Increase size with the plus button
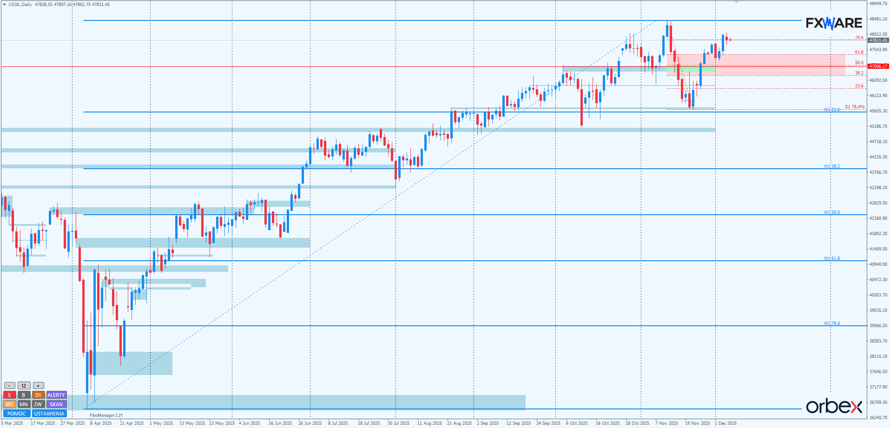This screenshot has height=428, width=890. pyautogui.click(x=38, y=386)
